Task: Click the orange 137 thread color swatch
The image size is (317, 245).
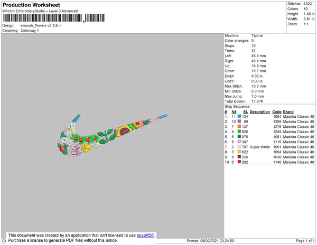Action: coord(239,126)
